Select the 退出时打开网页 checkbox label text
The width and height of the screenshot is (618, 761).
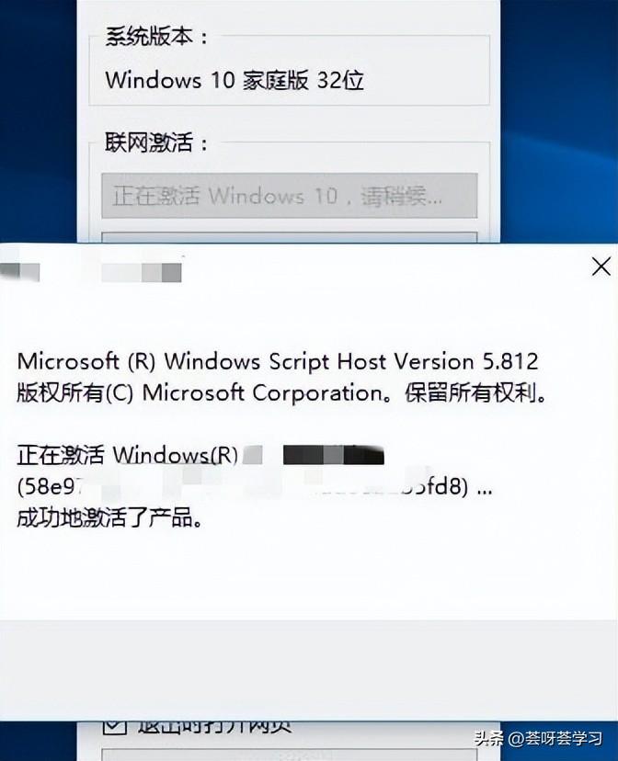point(214,727)
